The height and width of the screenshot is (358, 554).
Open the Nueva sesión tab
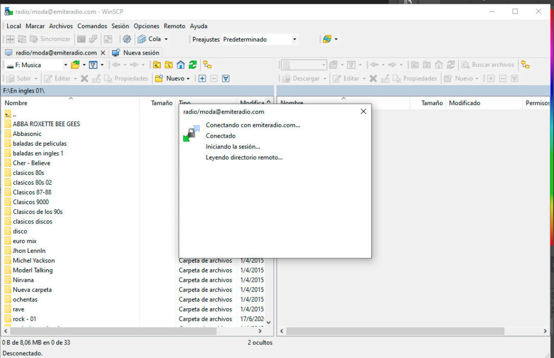(x=136, y=53)
